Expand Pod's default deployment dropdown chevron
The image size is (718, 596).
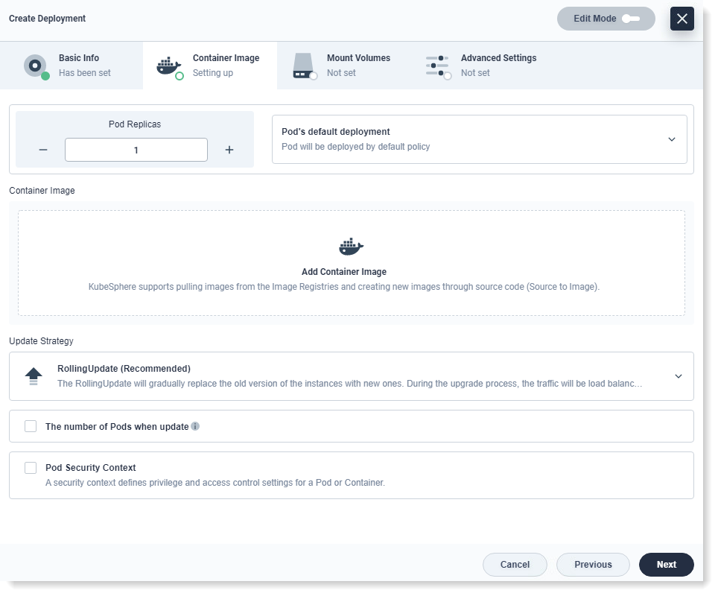click(x=673, y=140)
